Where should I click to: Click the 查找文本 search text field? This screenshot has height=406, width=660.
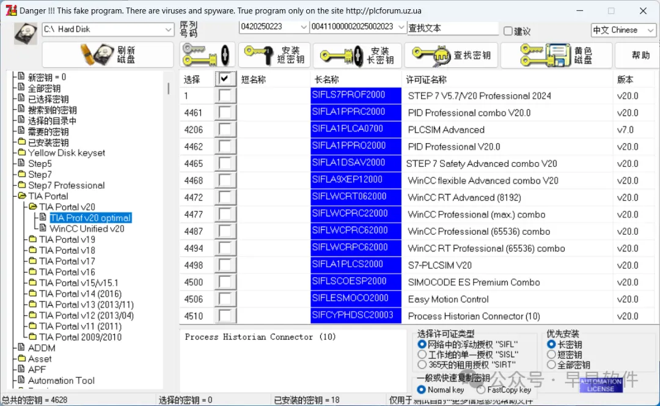[x=452, y=28]
